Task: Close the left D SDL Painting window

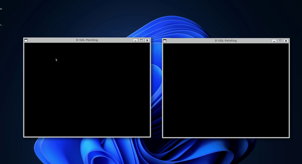Action: point(147,40)
